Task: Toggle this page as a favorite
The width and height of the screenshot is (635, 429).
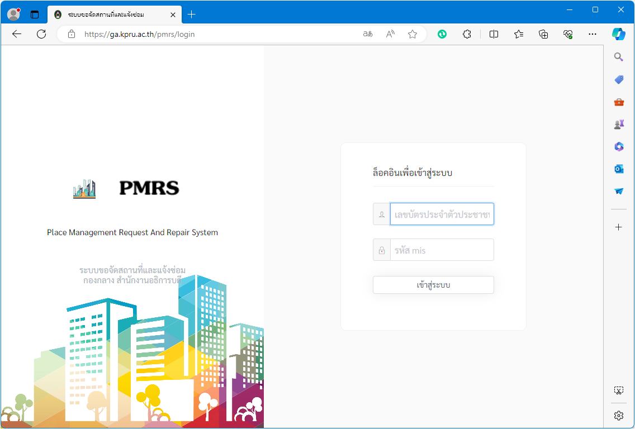Action: 412,34
